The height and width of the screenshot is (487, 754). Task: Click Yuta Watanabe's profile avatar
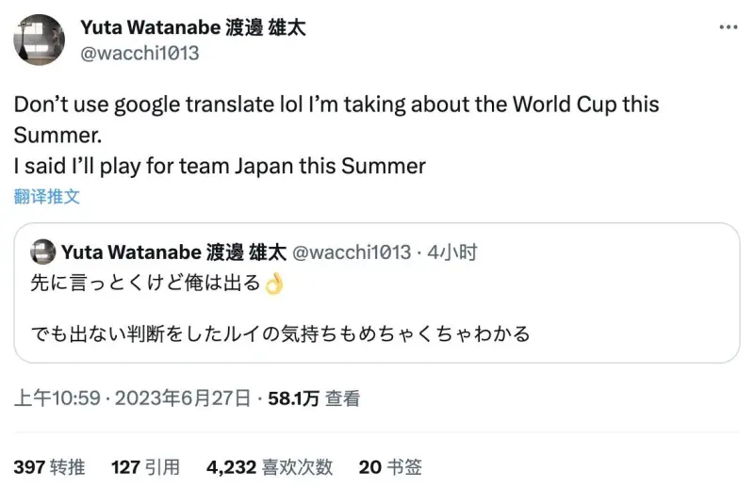[x=39, y=40]
